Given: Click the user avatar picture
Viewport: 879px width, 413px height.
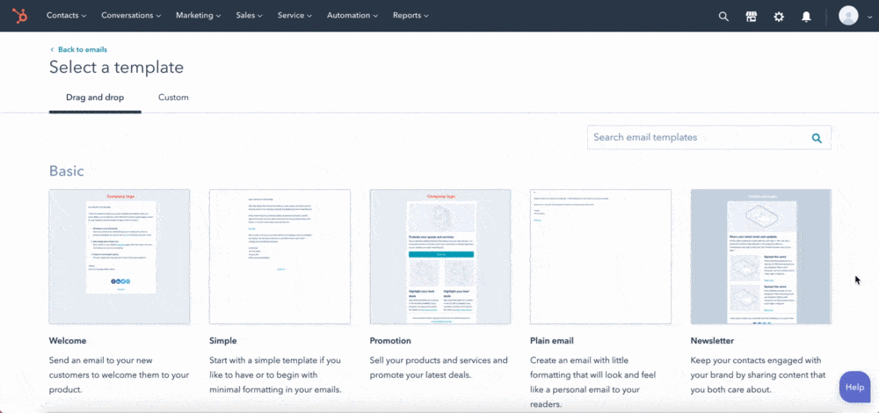Looking at the screenshot, I should tap(848, 16).
